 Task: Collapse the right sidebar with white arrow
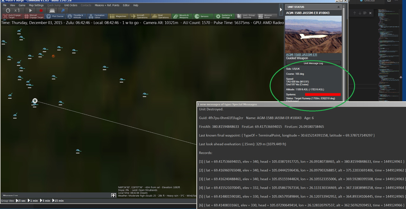(x=281, y=9)
